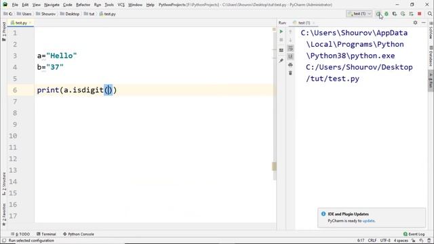Click the Up the Stack Trace arrow

coord(290,32)
